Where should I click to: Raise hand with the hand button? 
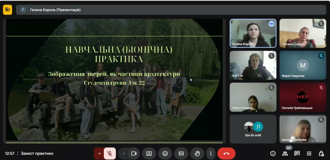tap(197, 154)
